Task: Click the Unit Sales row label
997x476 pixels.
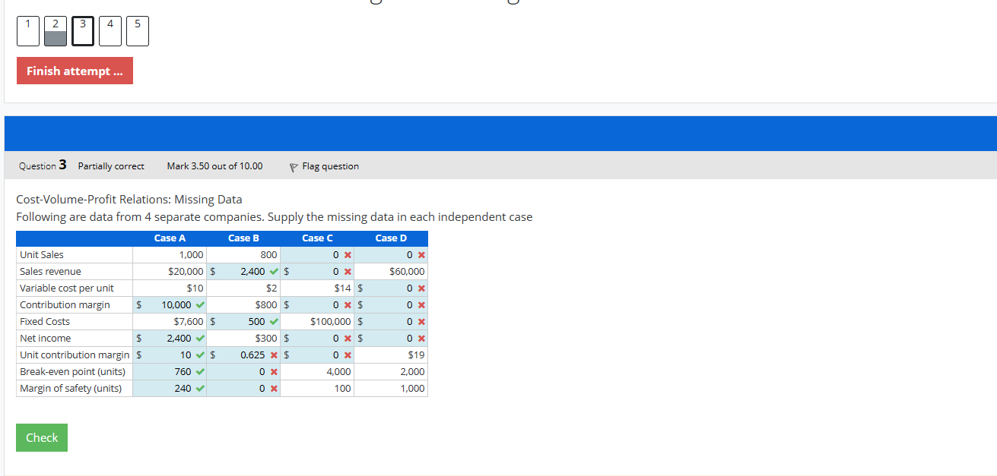Action: pyautogui.click(x=42, y=254)
